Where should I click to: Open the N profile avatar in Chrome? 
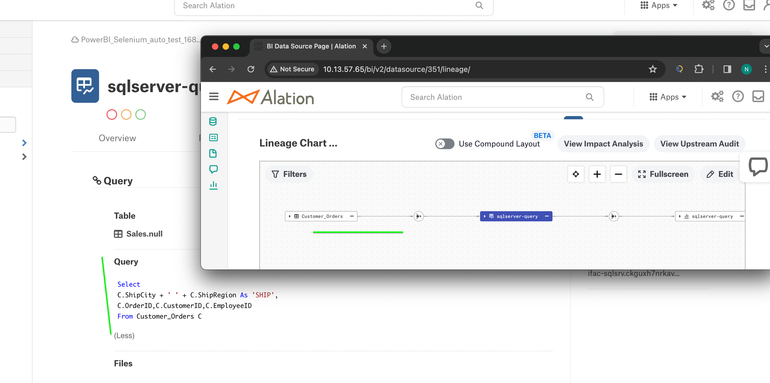pyautogui.click(x=746, y=69)
